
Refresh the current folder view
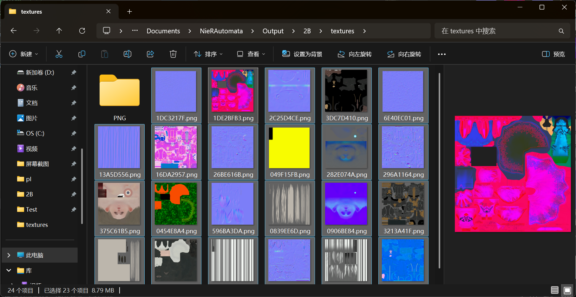82,31
